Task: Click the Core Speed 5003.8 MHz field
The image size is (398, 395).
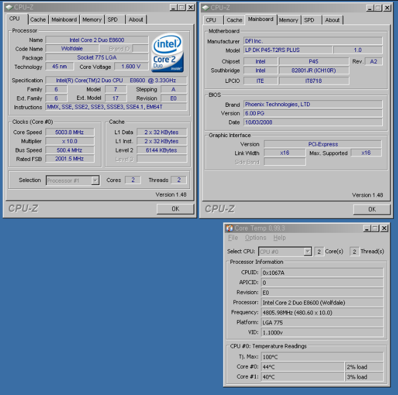Action: point(70,132)
